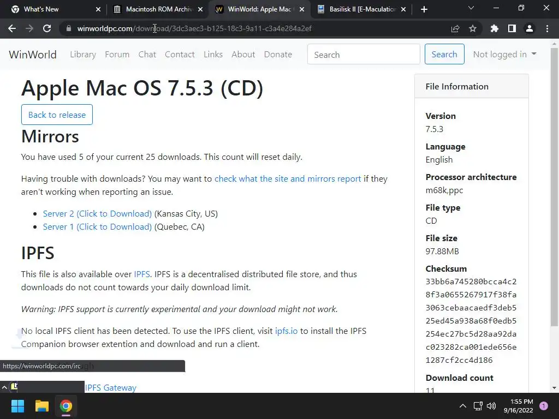This screenshot has width=559, height=419.
Task: Open Donate nav link
Action: (x=278, y=55)
